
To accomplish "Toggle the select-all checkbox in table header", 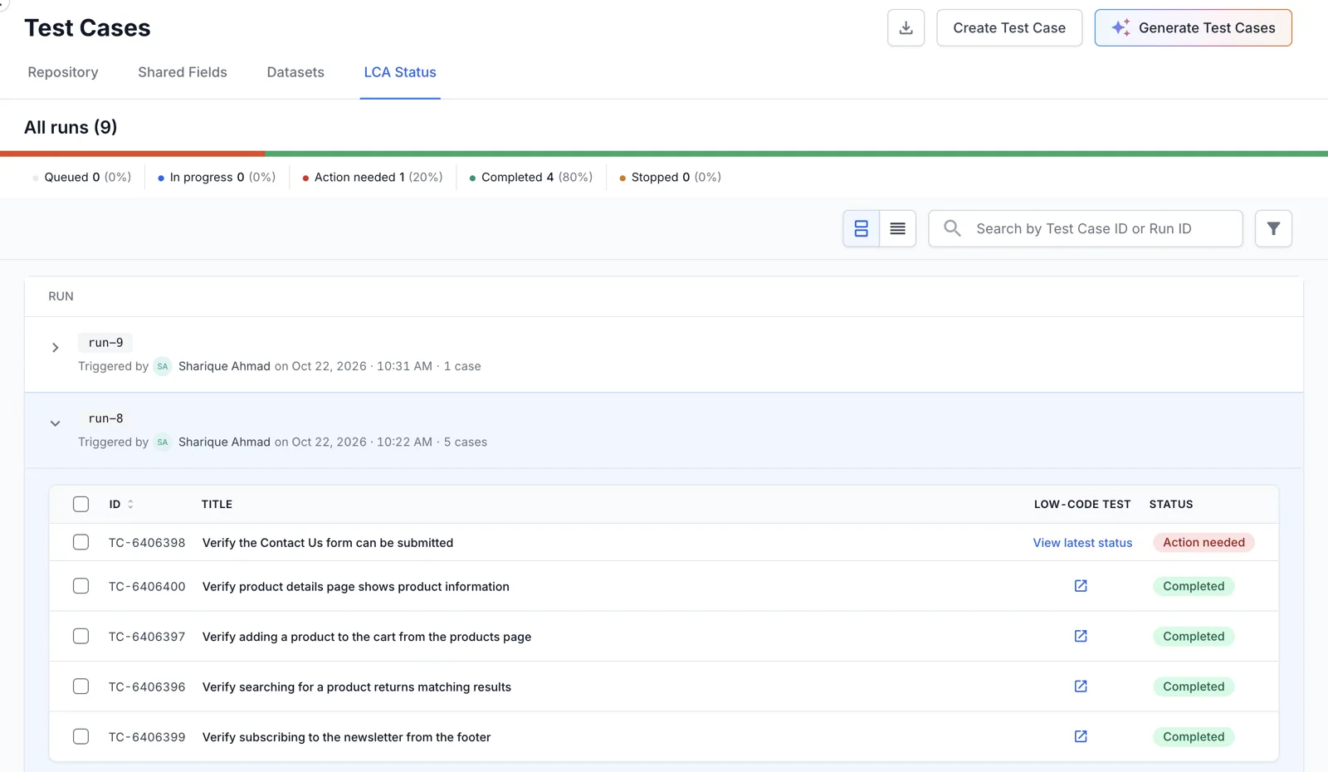I will (81, 504).
